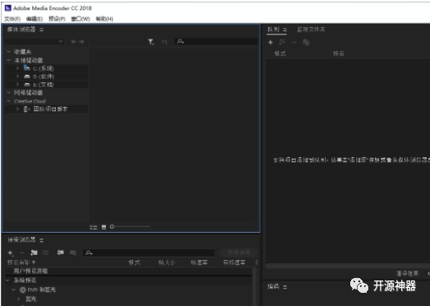This screenshot has width=430, height=306.
Task: Click the DVD 和蓝光 disc icon
Action: point(23,290)
